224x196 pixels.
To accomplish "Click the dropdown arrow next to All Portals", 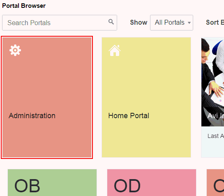I will (189, 23).
